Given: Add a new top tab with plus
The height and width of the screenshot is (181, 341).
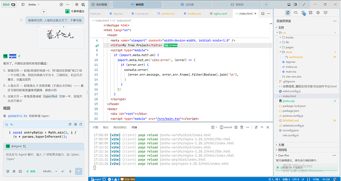Looking at the screenshot, I should (x=266, y=4).
